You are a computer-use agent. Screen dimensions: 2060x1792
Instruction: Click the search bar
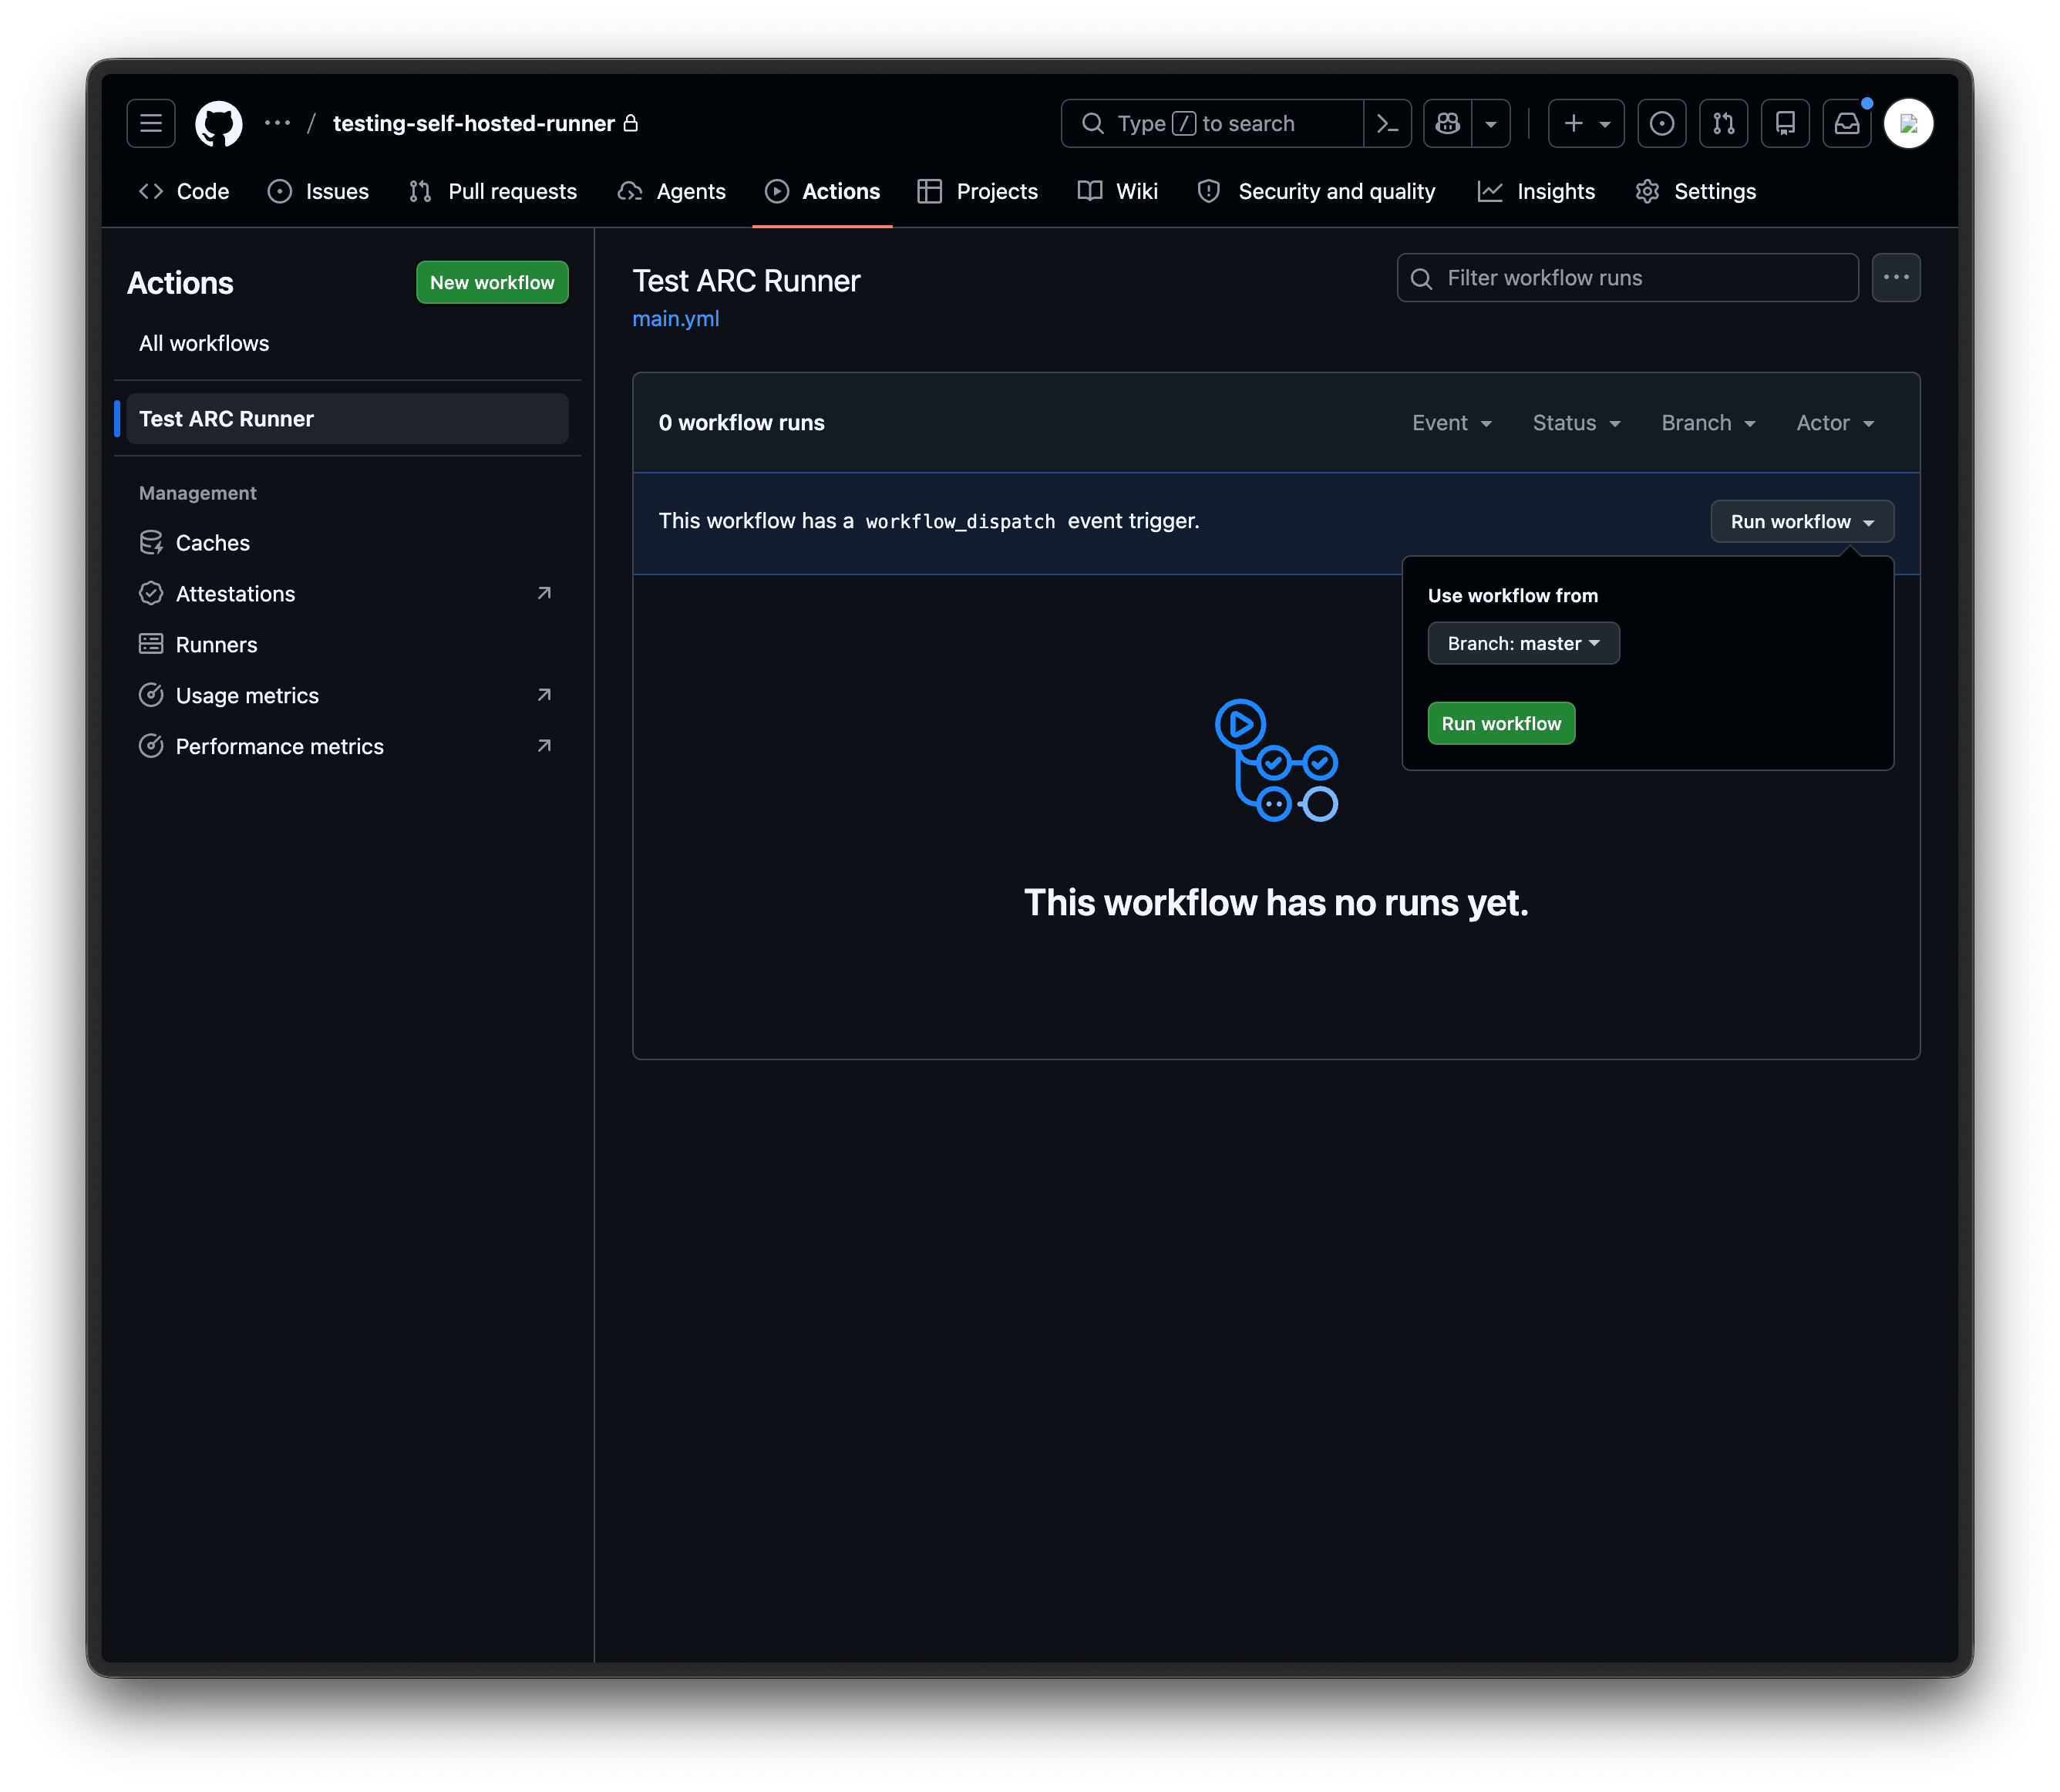(x=1212, y=123)
